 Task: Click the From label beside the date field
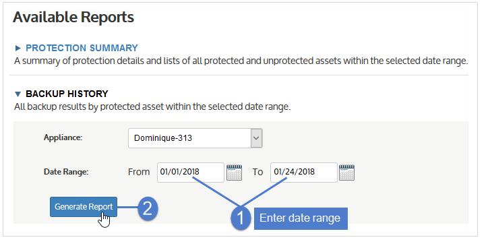coord(139,172)
